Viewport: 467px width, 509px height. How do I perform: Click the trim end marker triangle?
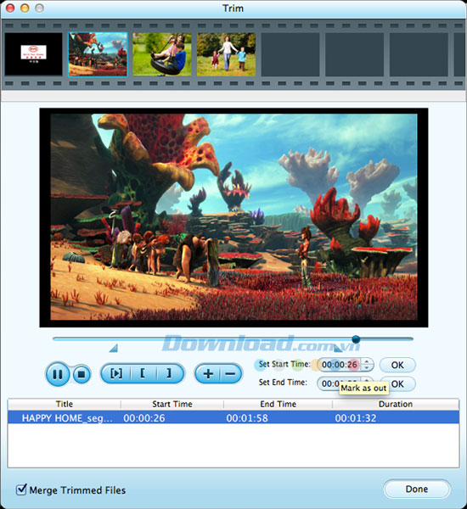(x=338, y=349)
